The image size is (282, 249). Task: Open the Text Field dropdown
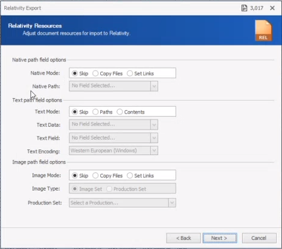154,138
